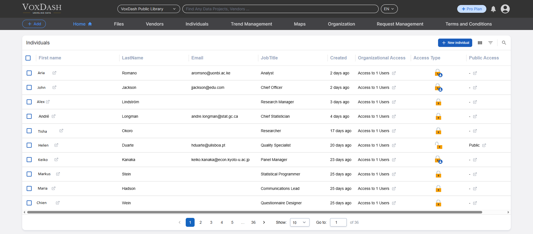Click next page arrow in pagination

pos(264,222)
